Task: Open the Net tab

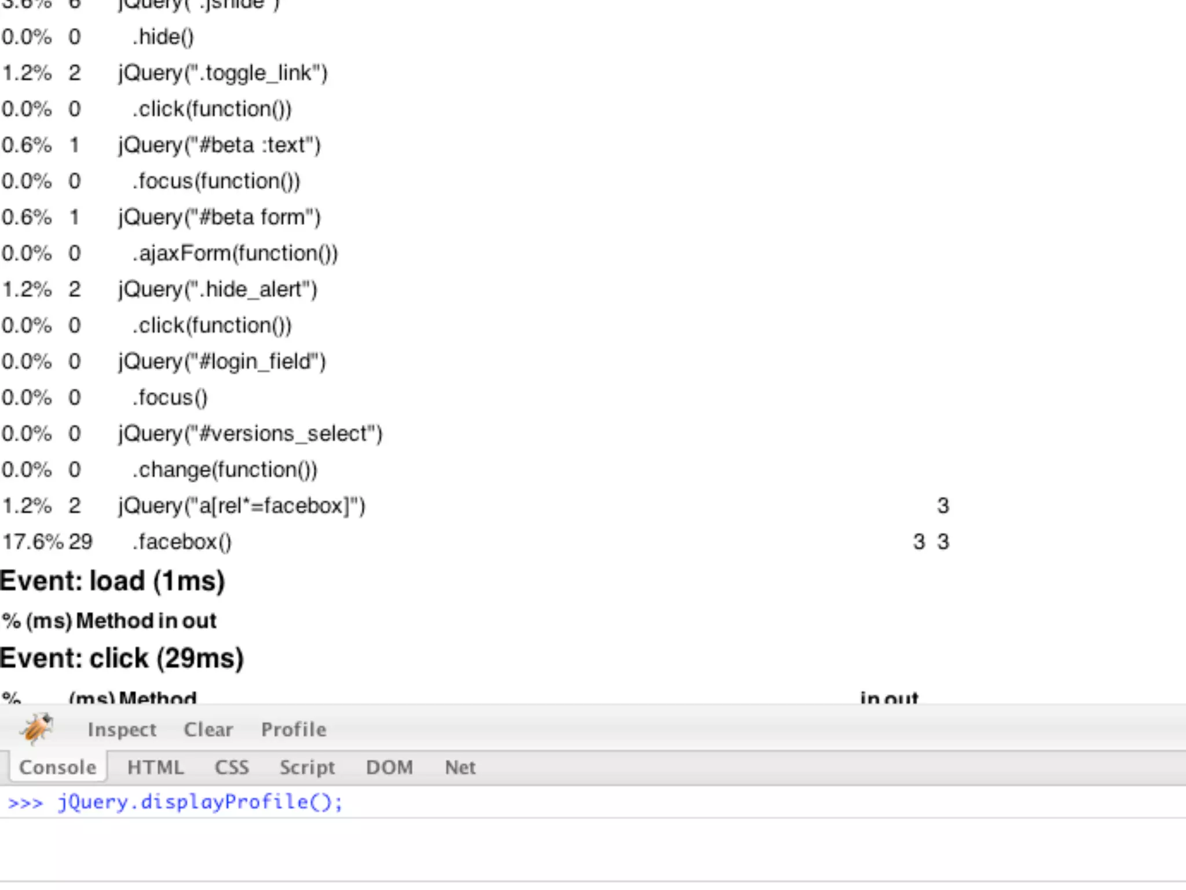Action: coord(460,767)
